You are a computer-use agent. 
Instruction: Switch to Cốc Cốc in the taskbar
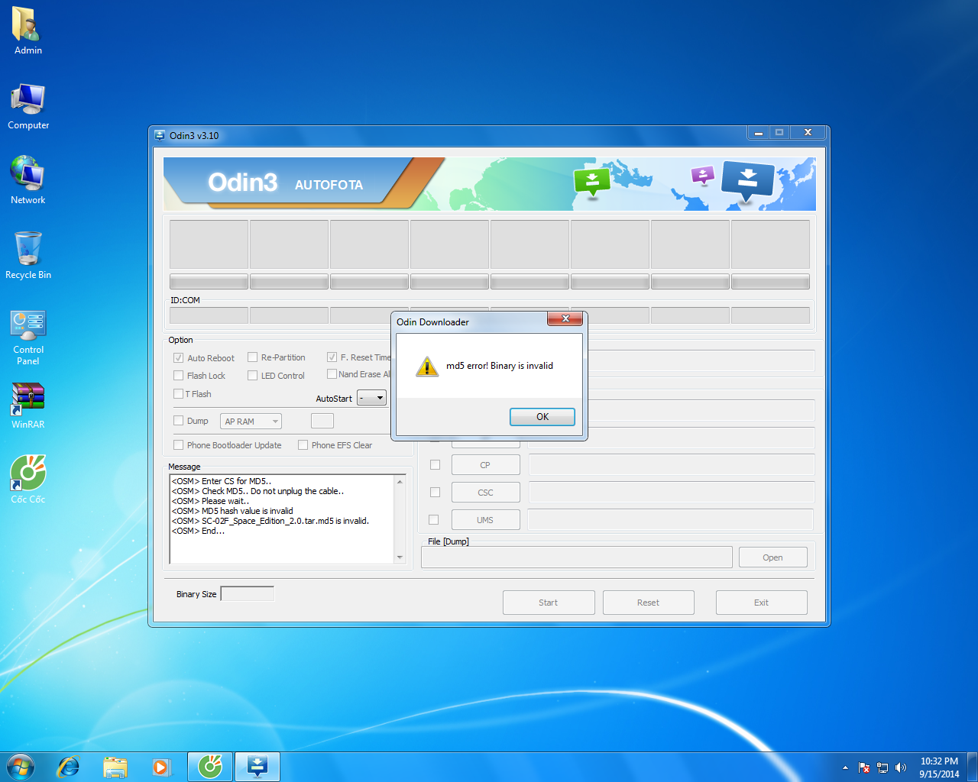(x=210, y=767)
